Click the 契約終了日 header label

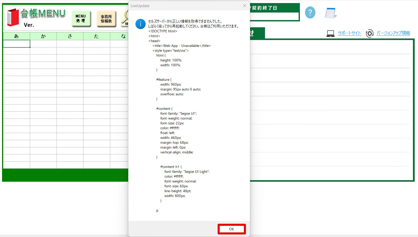tap(263, 8)
